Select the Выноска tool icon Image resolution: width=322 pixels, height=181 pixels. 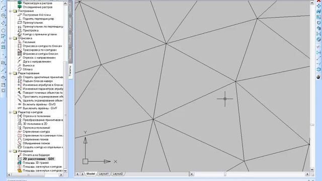click(x=20, y=65)
